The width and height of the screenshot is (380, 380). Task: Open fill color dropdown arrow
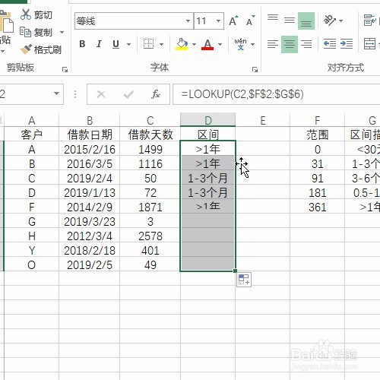tap(194, 44)
